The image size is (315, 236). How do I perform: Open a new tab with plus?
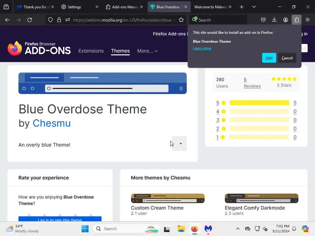(242, 7)
